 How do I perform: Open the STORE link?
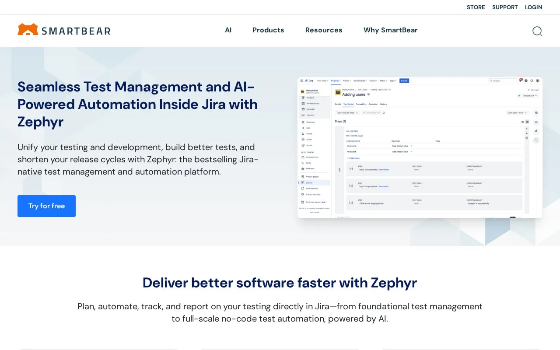click(x=476, y=7)
